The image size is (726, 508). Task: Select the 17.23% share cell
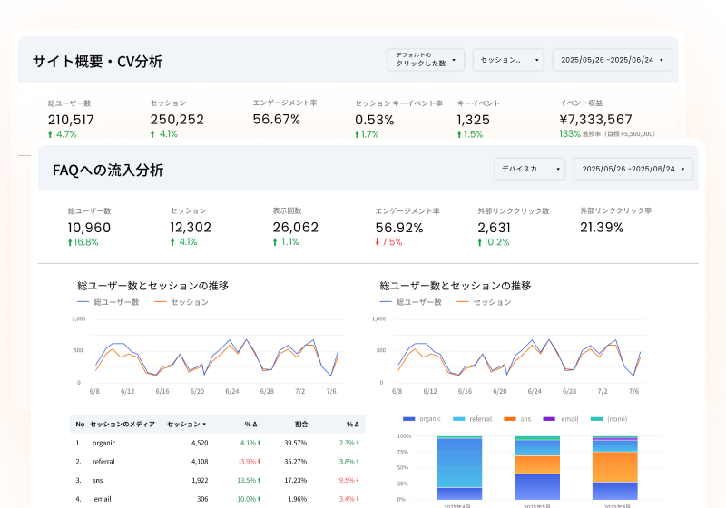296,480
